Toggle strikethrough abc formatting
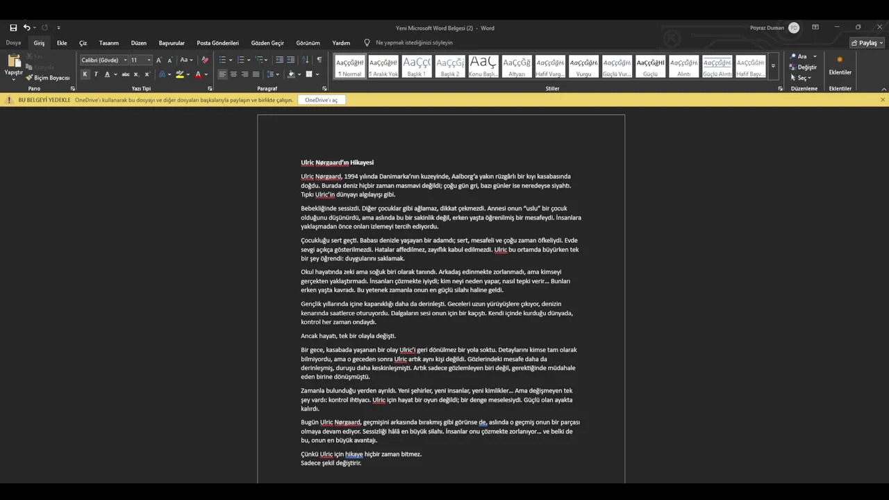This screenshot has width=889, height=500. [x=126, y=74]
